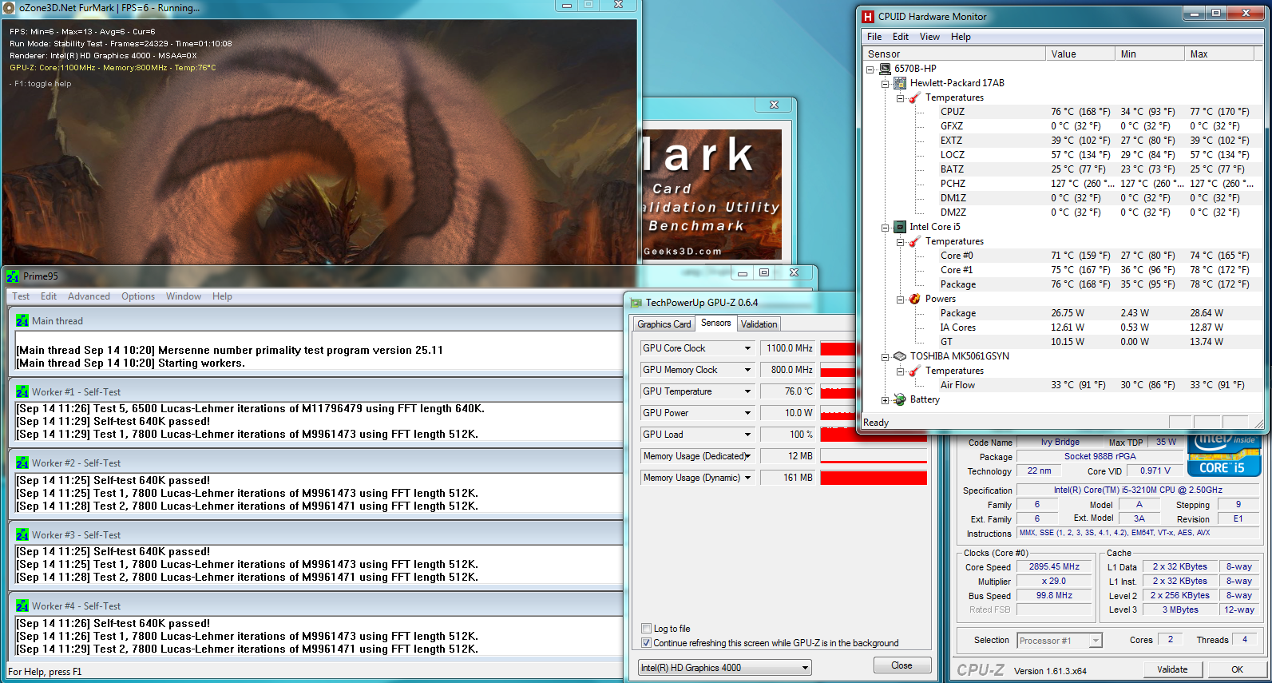Screen dimensions: 1272x683
Task: Click the Temperatures icon under Hewlett-Packard 17AB
Action: 915,97
